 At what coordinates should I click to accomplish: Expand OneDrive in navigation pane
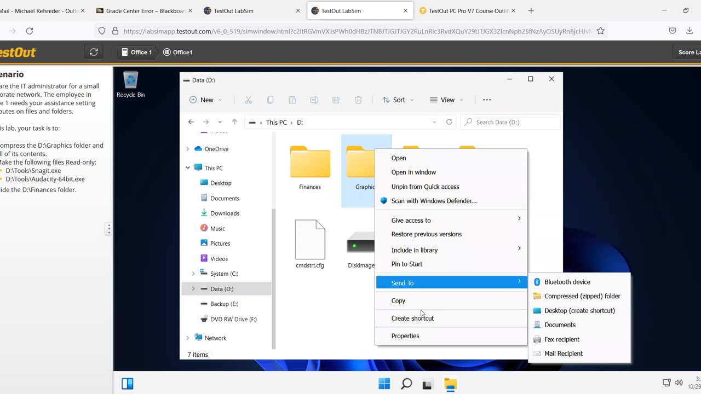coord(187,149)
